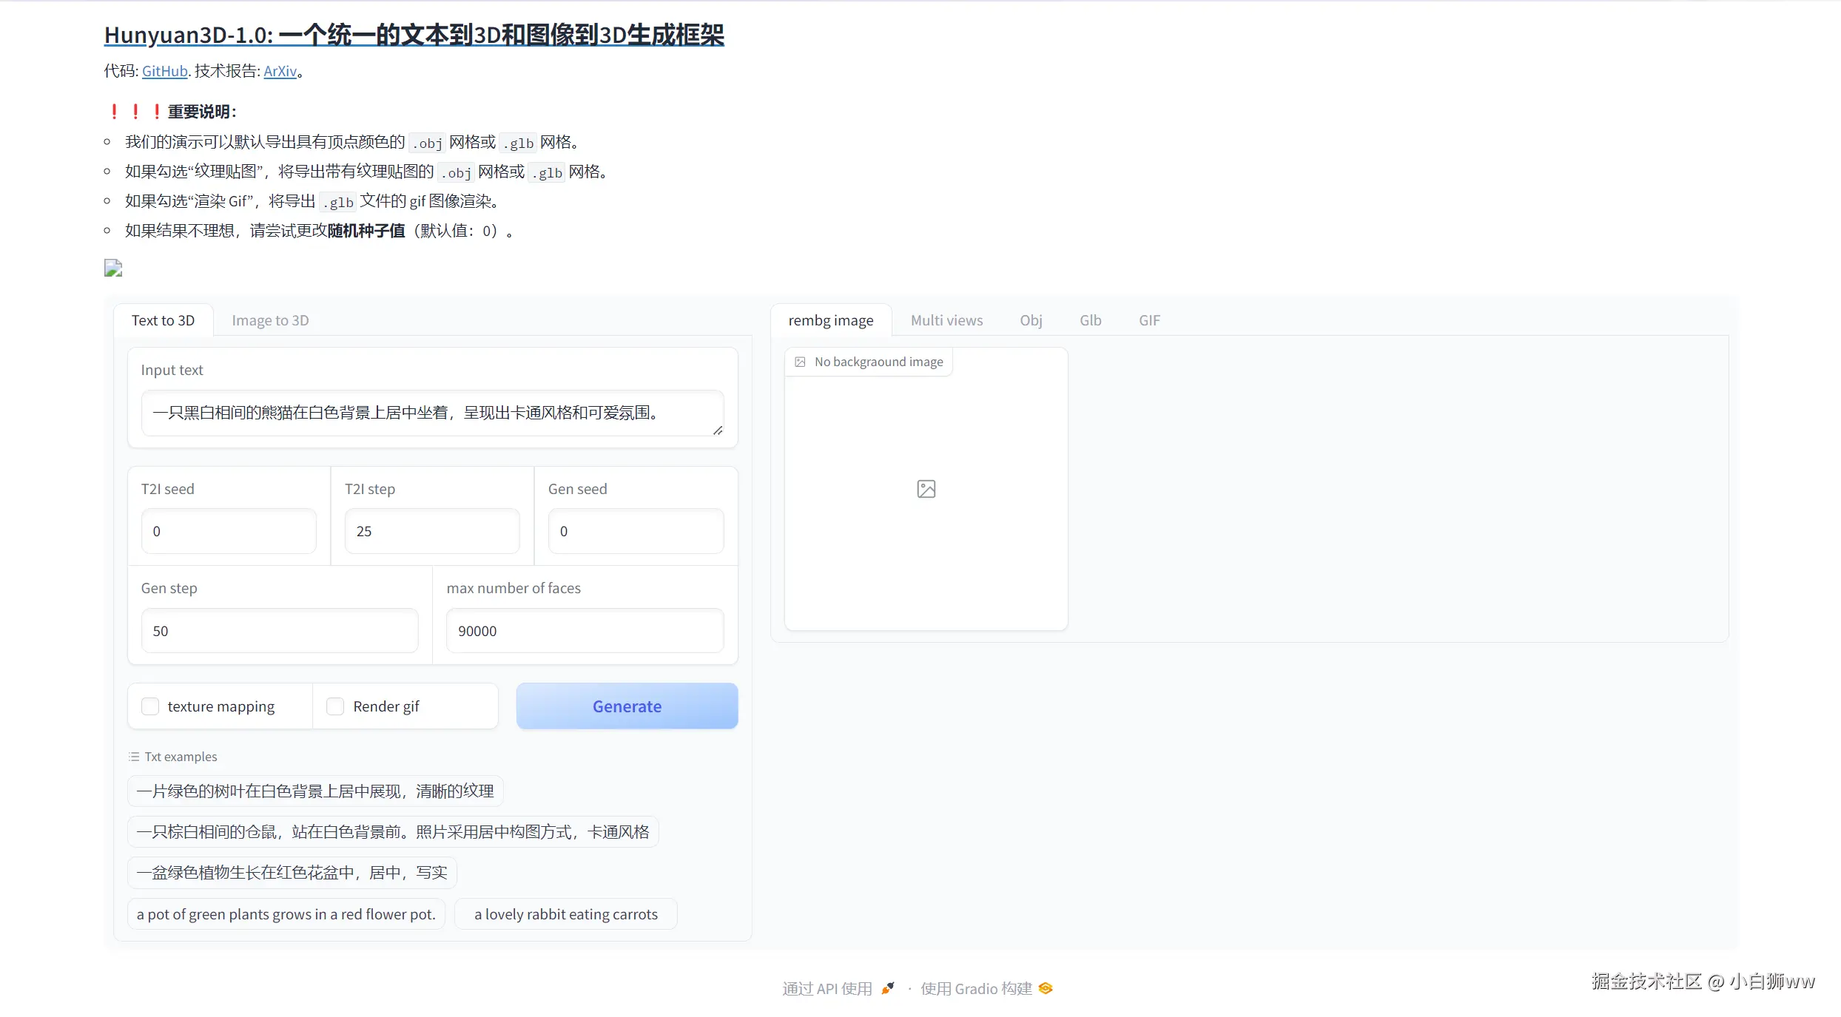Click the max number of faces field
Viewport: 1841px width, 1017px height.
(585, 631)
